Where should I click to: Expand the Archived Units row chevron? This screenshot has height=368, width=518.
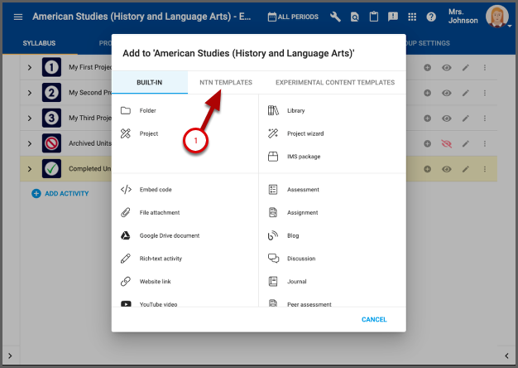pos(29,143)
